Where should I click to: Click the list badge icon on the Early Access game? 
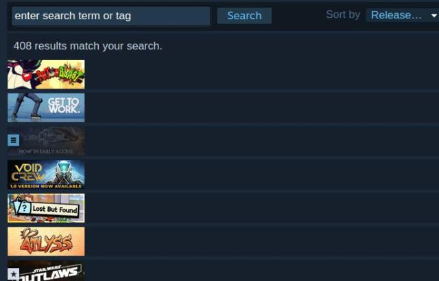coord(14,140)
